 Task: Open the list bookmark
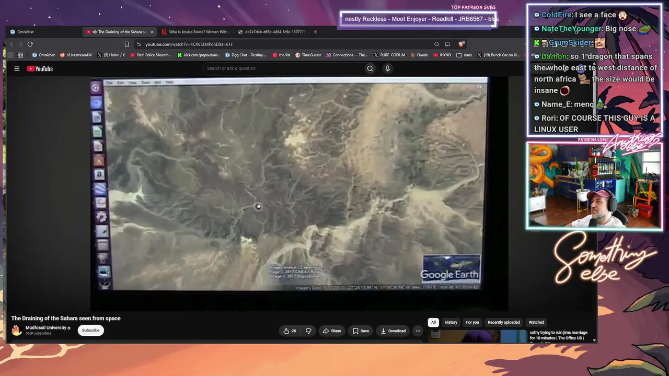point(282,55)
